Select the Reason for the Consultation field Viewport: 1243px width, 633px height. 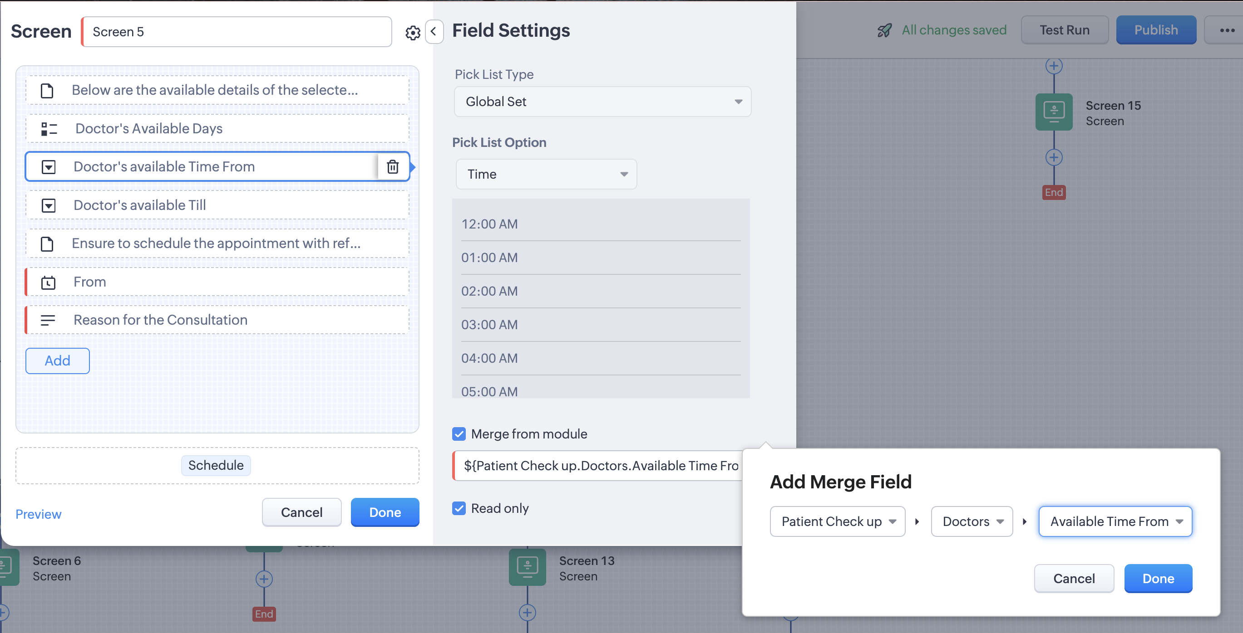(217, 320)
